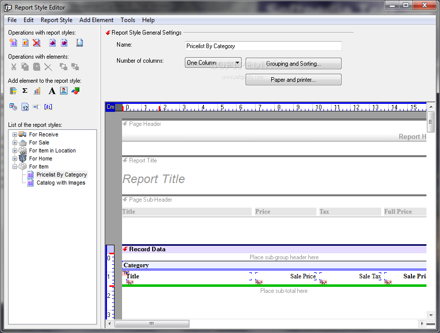Viewport: 440px width, 333px height.
Task: Expand the For Sale tree node
Action: (15, 143)
